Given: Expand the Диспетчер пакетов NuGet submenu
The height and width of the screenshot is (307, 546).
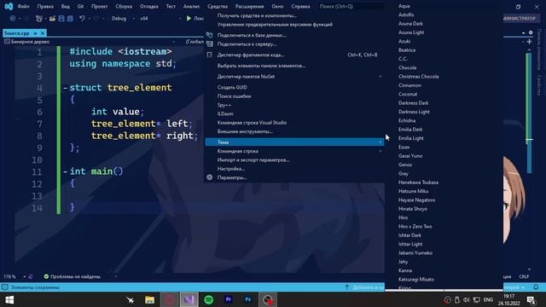Looking at the screenshot, I should coord(380,76).
